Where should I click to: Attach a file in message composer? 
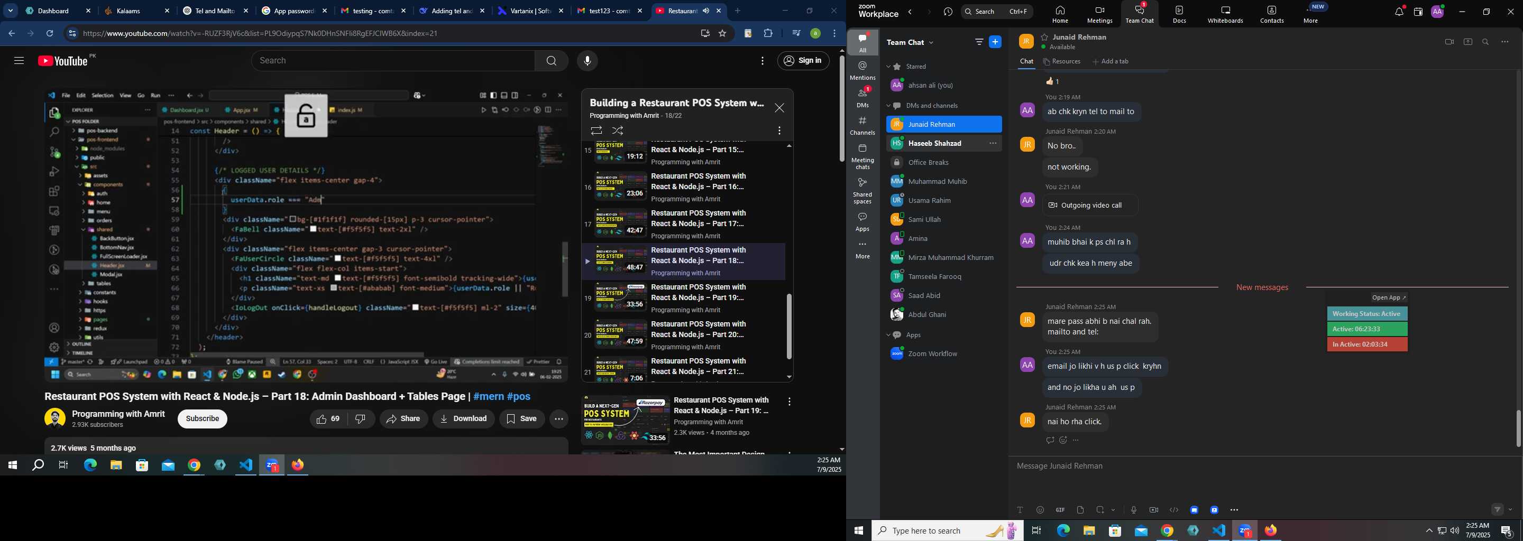click(1080, 510)
